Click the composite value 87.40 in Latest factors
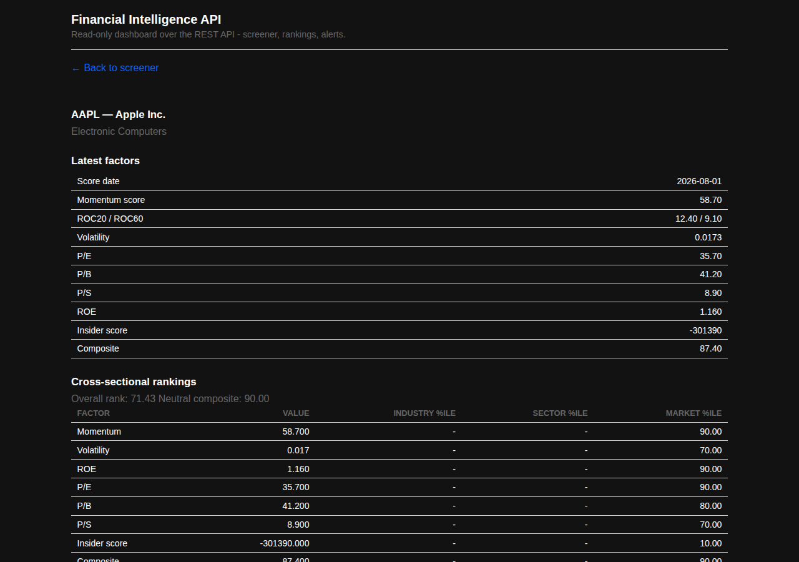799x562 pixels. pos(710,348)
